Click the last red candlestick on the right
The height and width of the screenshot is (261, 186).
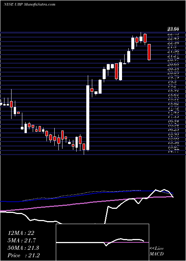pyautogui.click(x=149, y=52)
